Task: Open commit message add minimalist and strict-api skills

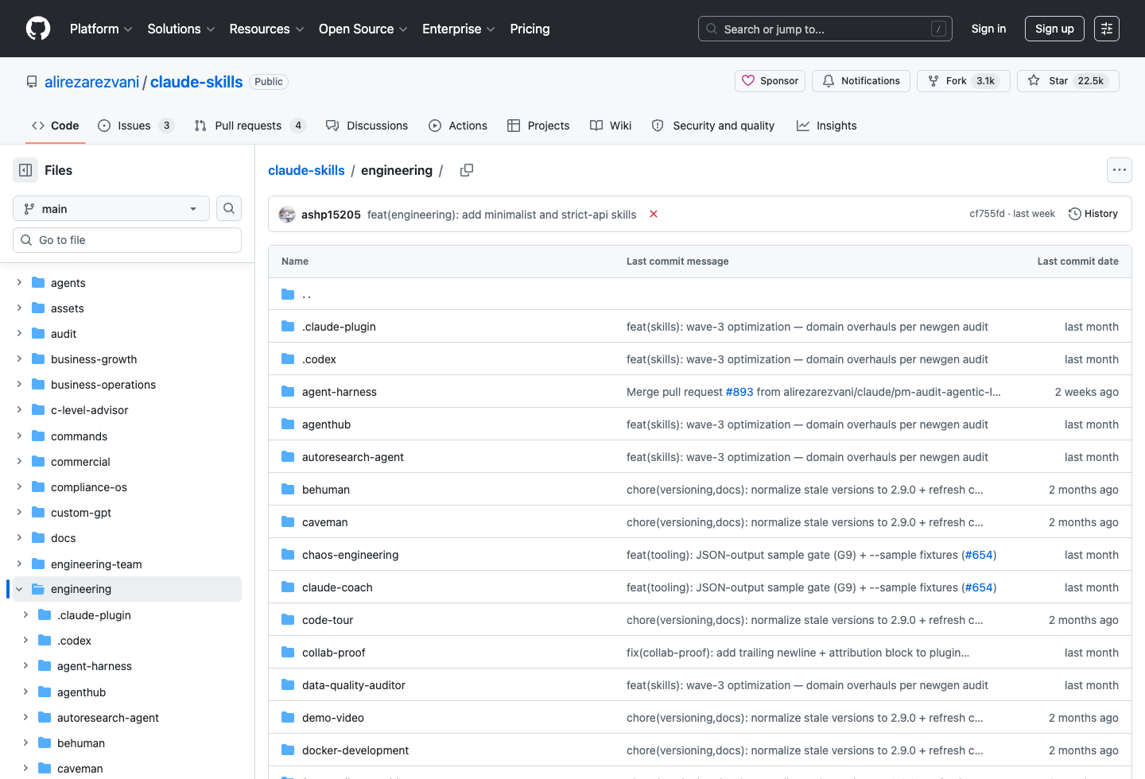Action: pyautogui.click(x=502, y=215)
